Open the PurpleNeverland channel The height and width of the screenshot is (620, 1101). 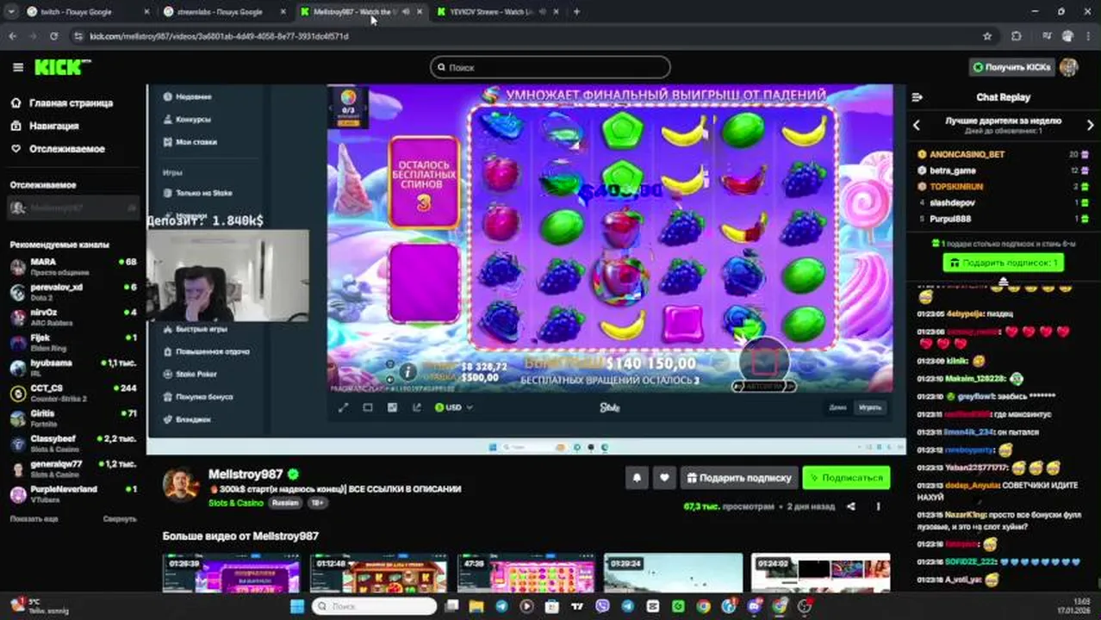[x=73, y=493]
